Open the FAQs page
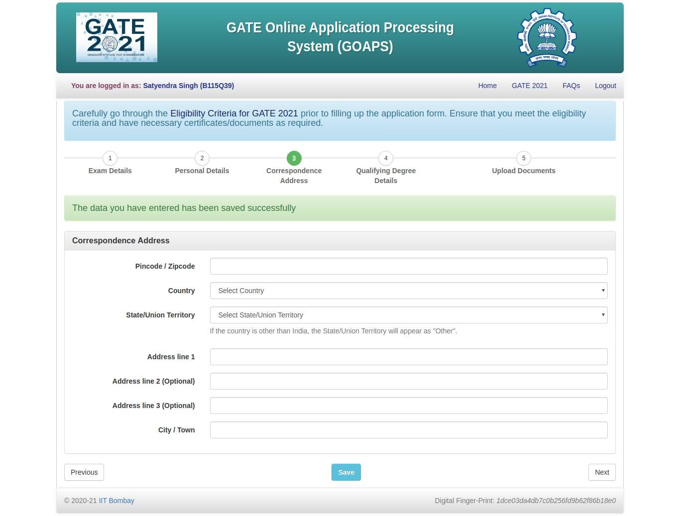The image size is (680, 516). [570, 86]
